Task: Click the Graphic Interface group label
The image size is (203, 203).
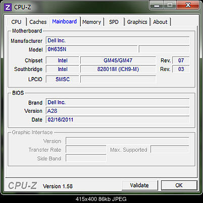Action: point(32,132)
